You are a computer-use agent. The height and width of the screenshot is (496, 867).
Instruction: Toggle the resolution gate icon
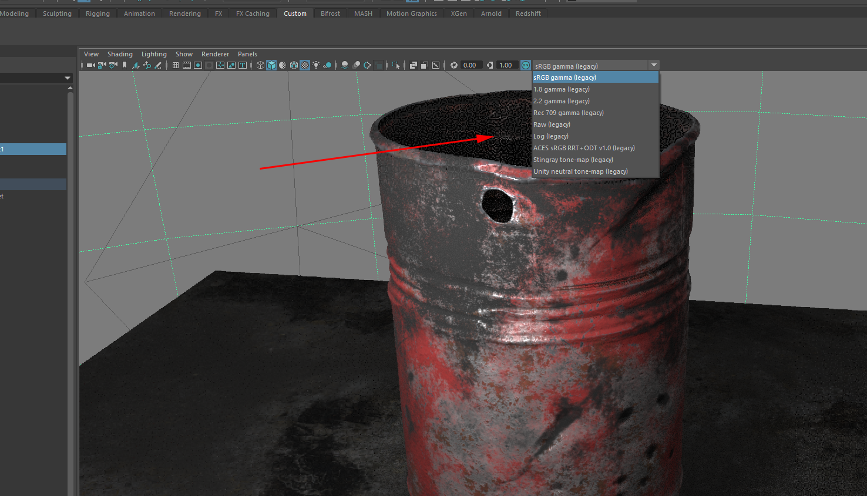click(198, 65)
